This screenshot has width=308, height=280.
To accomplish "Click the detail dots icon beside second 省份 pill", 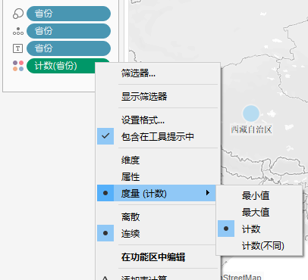I will 18,31.
